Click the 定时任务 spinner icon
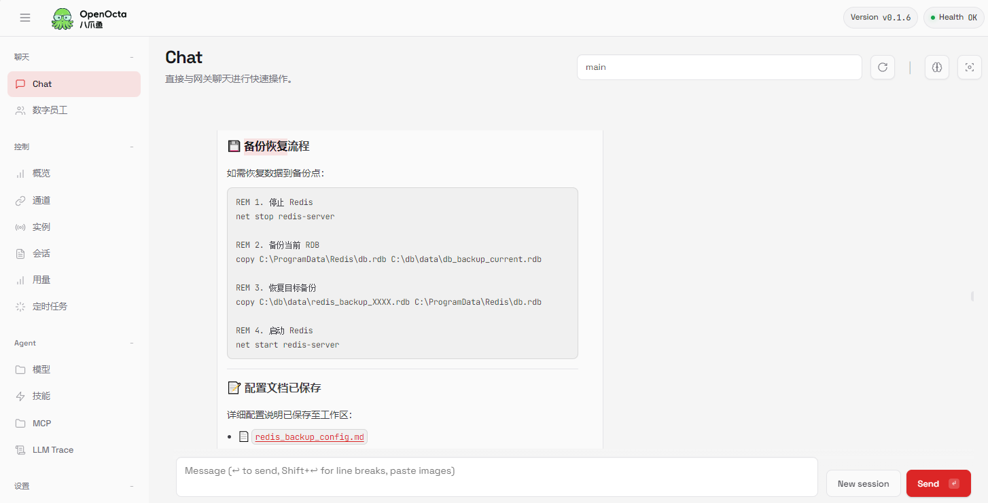The width and height of the screenshot is (988, 503). pyautogui.click(x=20, y=307)
